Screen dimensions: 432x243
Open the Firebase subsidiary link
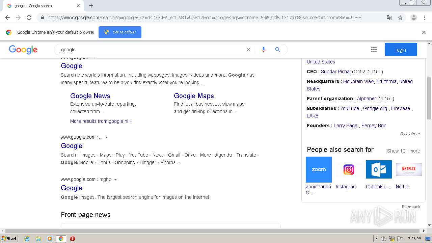pyautogui.click(x=401, y=108)
